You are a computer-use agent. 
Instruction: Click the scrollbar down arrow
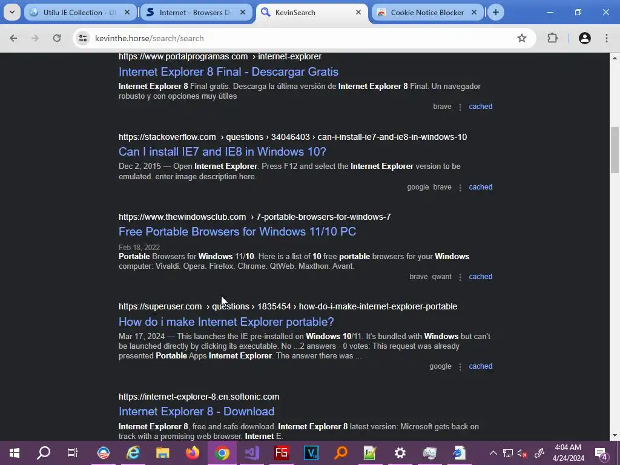pos(615,436)
